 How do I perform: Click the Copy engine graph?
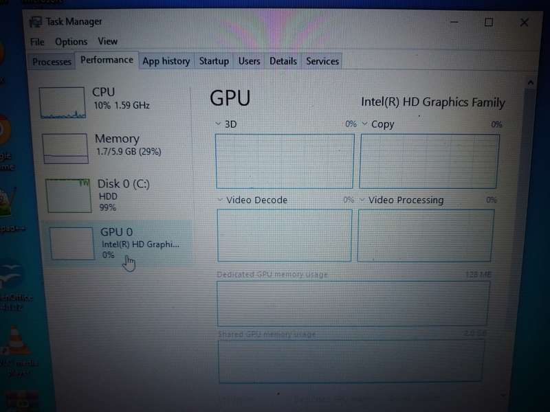point(429,161)
